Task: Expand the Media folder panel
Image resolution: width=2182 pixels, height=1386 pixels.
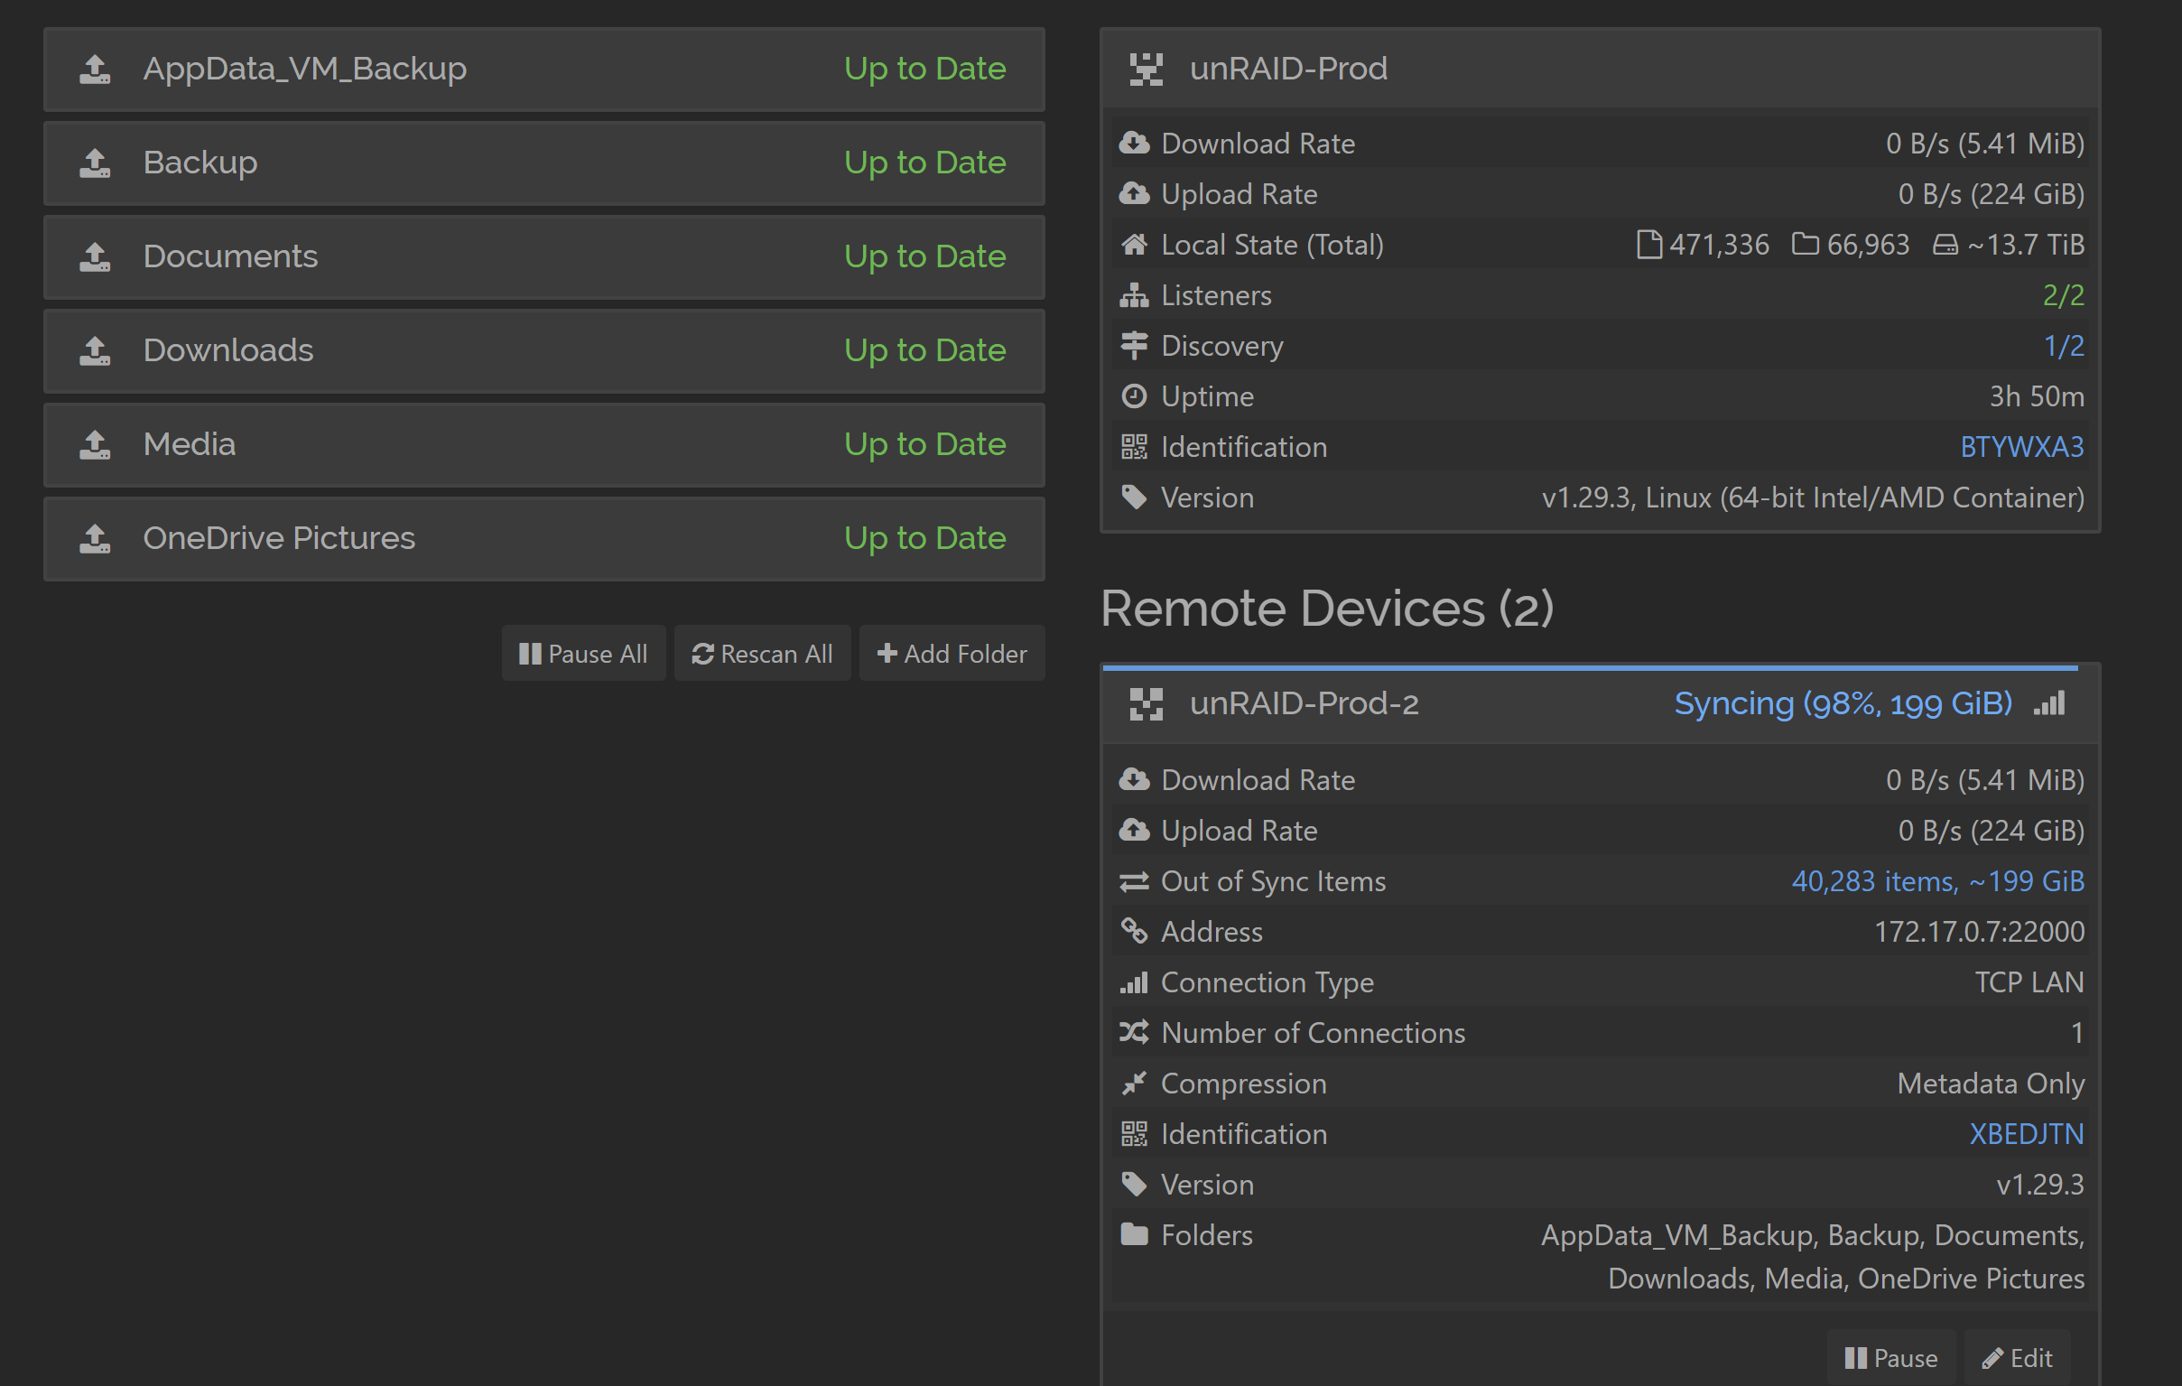Action: pyautogui.click(x=543, y=444)
